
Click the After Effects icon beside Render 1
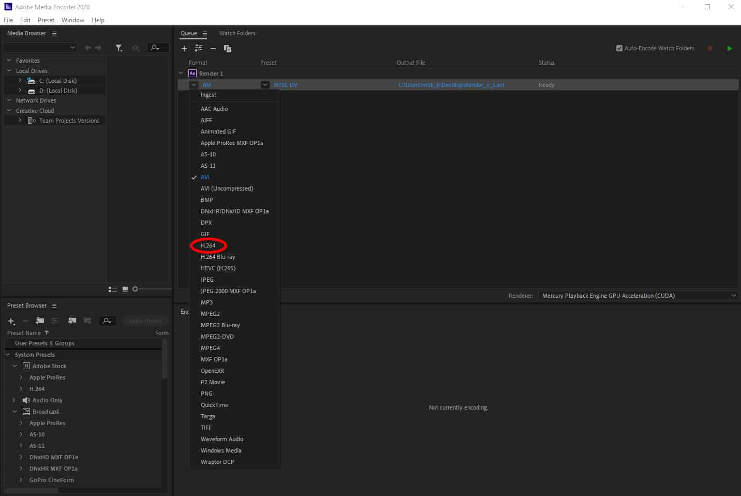pyautogui.click(x=192, y=74)
